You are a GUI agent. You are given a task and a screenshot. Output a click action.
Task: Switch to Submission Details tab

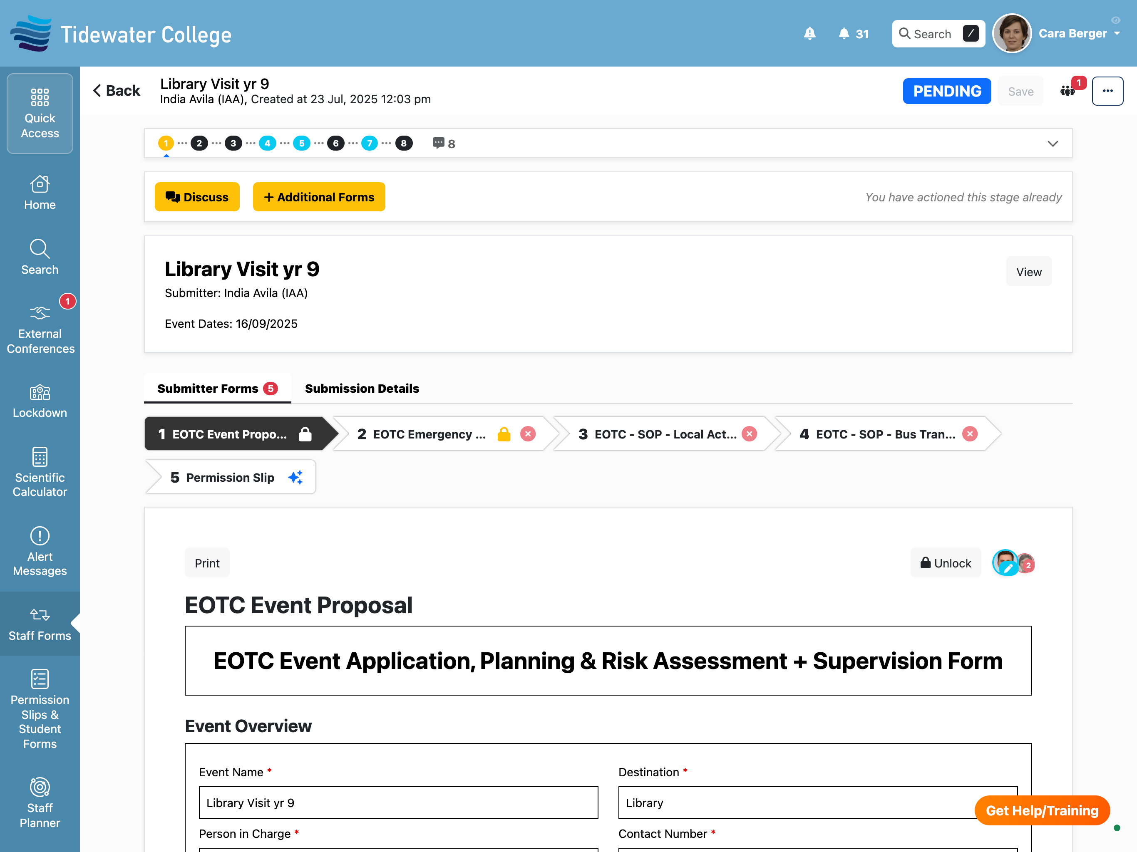pos(362,389)
